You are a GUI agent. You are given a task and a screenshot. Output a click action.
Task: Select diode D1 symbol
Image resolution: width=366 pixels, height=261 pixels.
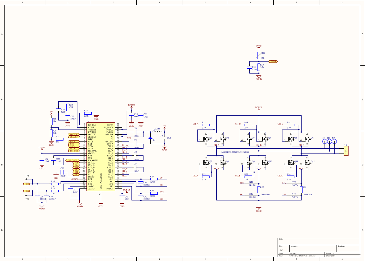coord(150,138)
